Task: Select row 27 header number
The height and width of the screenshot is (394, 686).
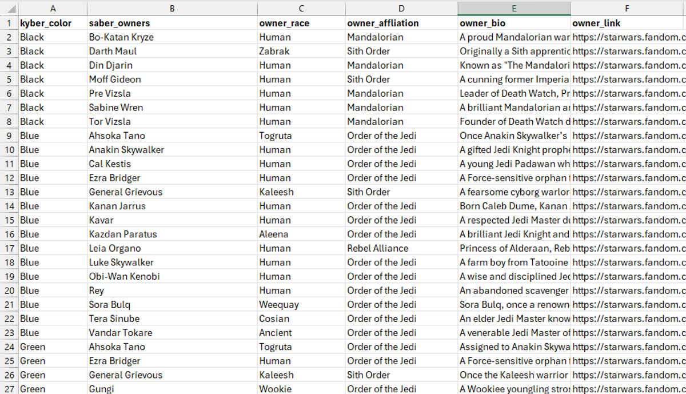Action: coord(9,389)
